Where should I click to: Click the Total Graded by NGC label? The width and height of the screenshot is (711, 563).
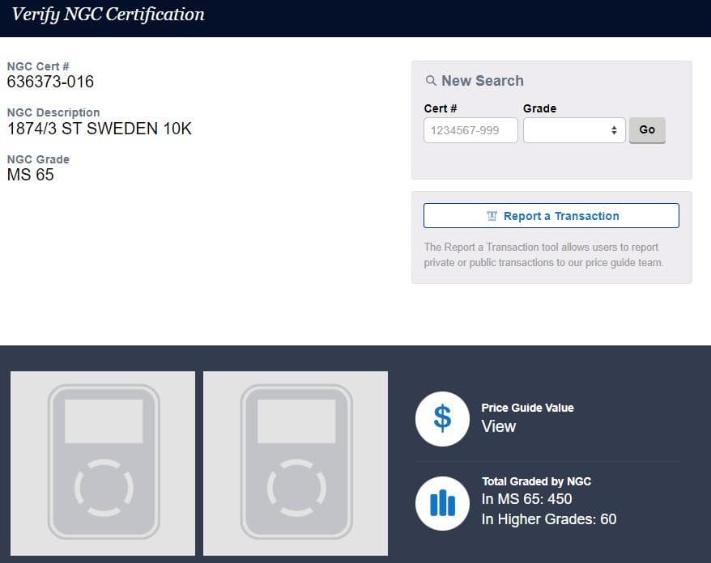coord(536,481)
